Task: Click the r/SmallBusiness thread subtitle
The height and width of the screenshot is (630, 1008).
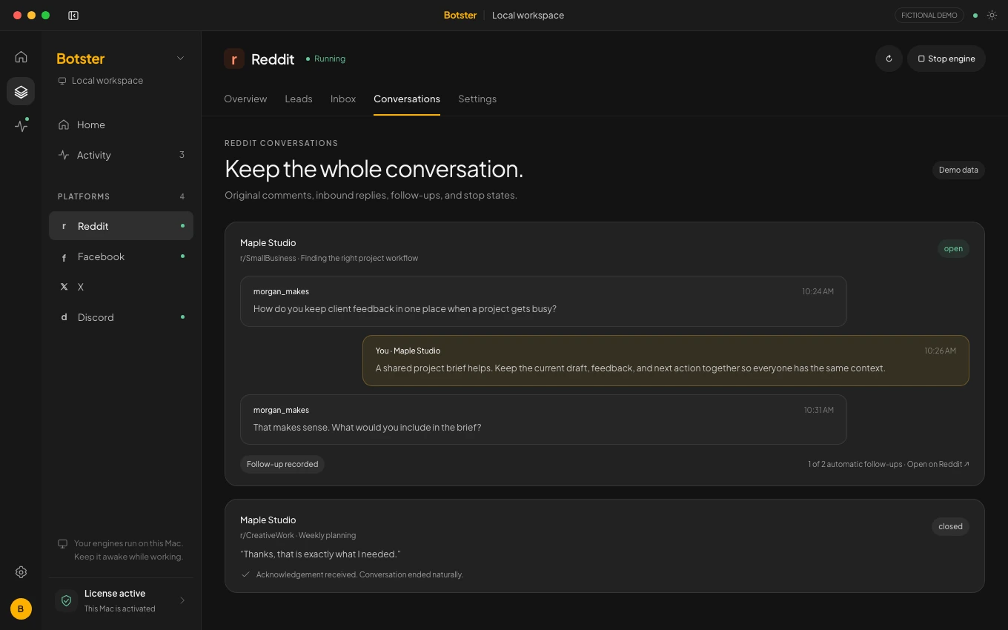Action: (x=329, y=258)
